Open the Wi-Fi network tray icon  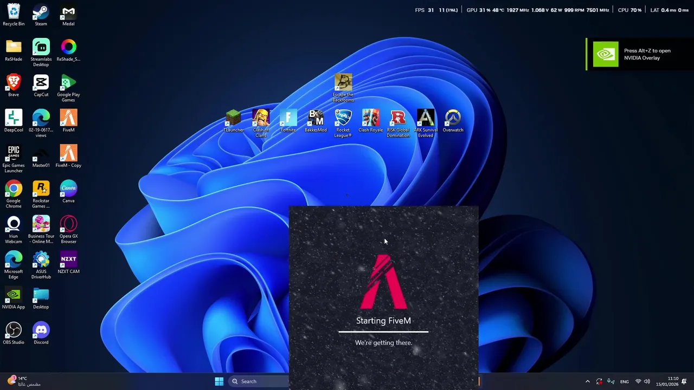tap(638, 381)
